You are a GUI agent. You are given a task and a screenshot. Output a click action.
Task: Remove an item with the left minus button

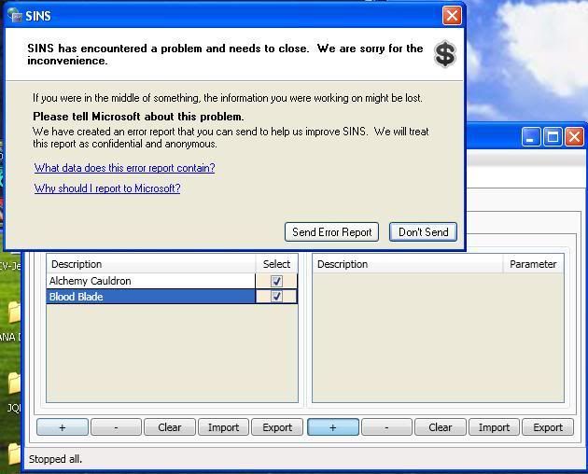point(117,427)
